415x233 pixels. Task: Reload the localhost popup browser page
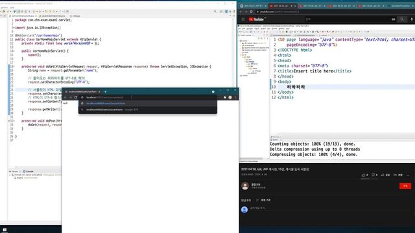click(x=76, y=98)
